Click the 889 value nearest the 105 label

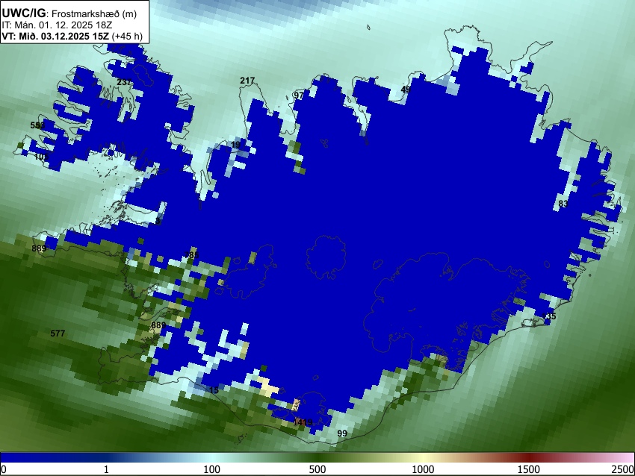pyautogui.click(x=39, y=248)
